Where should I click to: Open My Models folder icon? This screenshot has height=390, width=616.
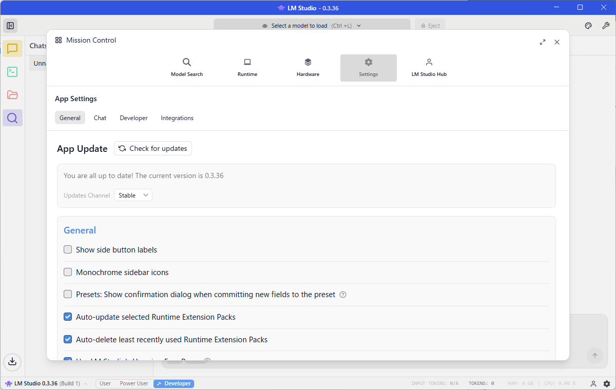coord(12,95)
